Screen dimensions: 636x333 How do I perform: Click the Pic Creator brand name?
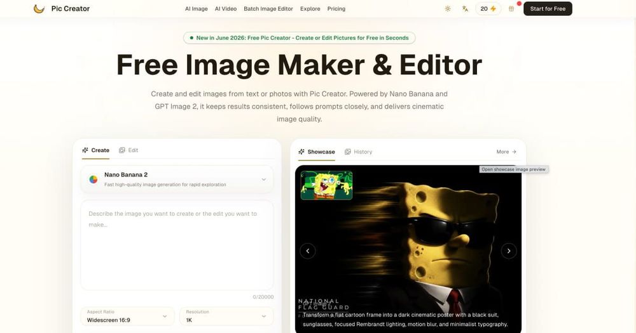click(70, 8)
